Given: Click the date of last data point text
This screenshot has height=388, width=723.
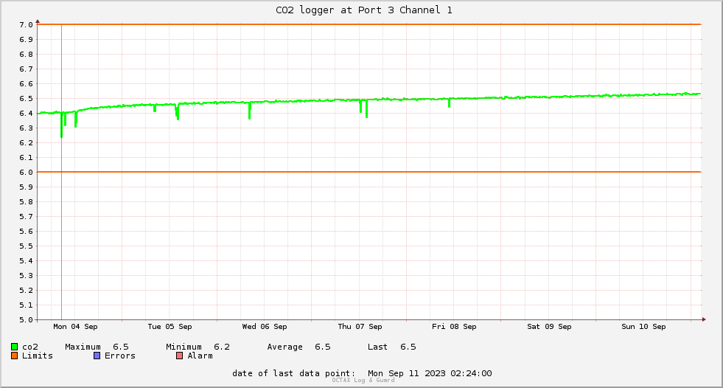Looking at the screenshot, I should [362, 373].
